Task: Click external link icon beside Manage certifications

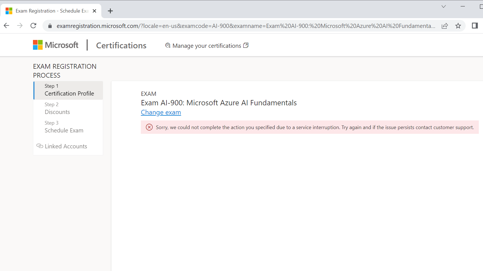Action: click(246, 45)
